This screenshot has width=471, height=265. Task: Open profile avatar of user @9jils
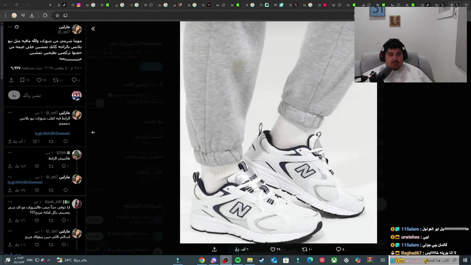click(x=77, y=155)
